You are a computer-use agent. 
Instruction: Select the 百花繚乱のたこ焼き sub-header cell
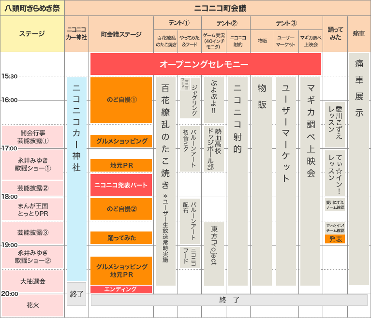pos(166,41)
